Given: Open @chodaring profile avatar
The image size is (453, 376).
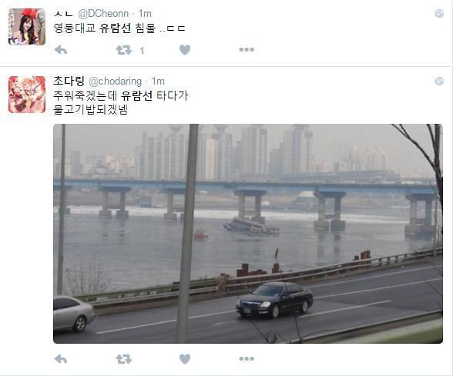Looking at the screenshot, I should point(27,95).
